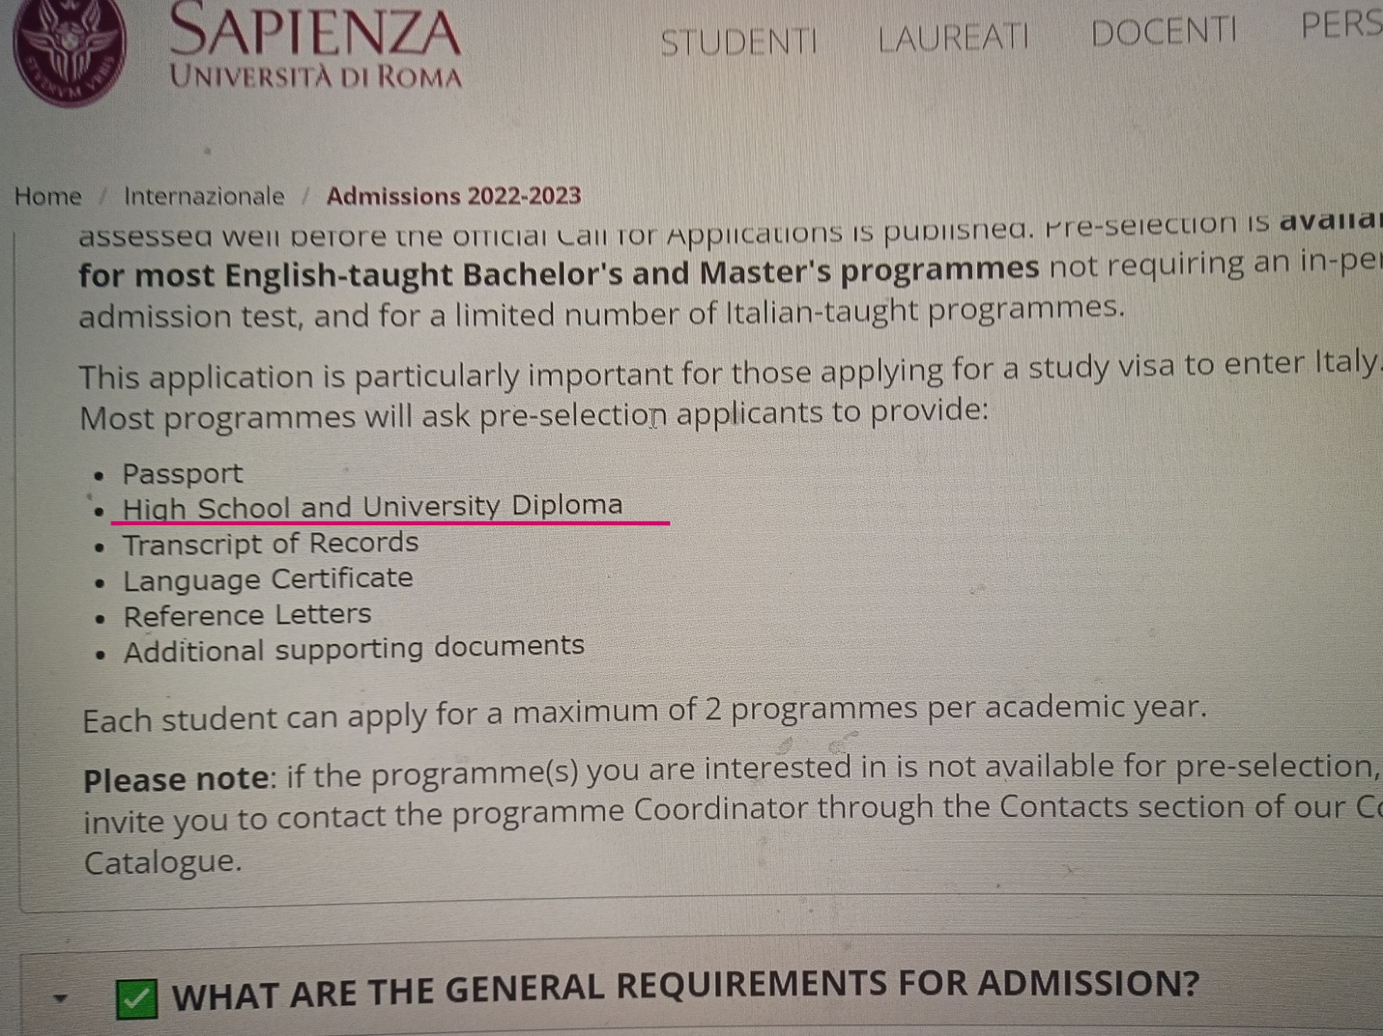
Task: Click the green checkmark icon
Action: pyautogui.click(x=137, y=998)
